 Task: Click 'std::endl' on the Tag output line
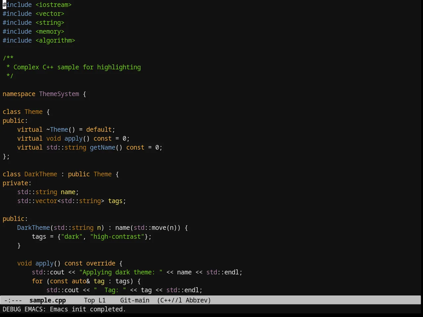[182, 290]
